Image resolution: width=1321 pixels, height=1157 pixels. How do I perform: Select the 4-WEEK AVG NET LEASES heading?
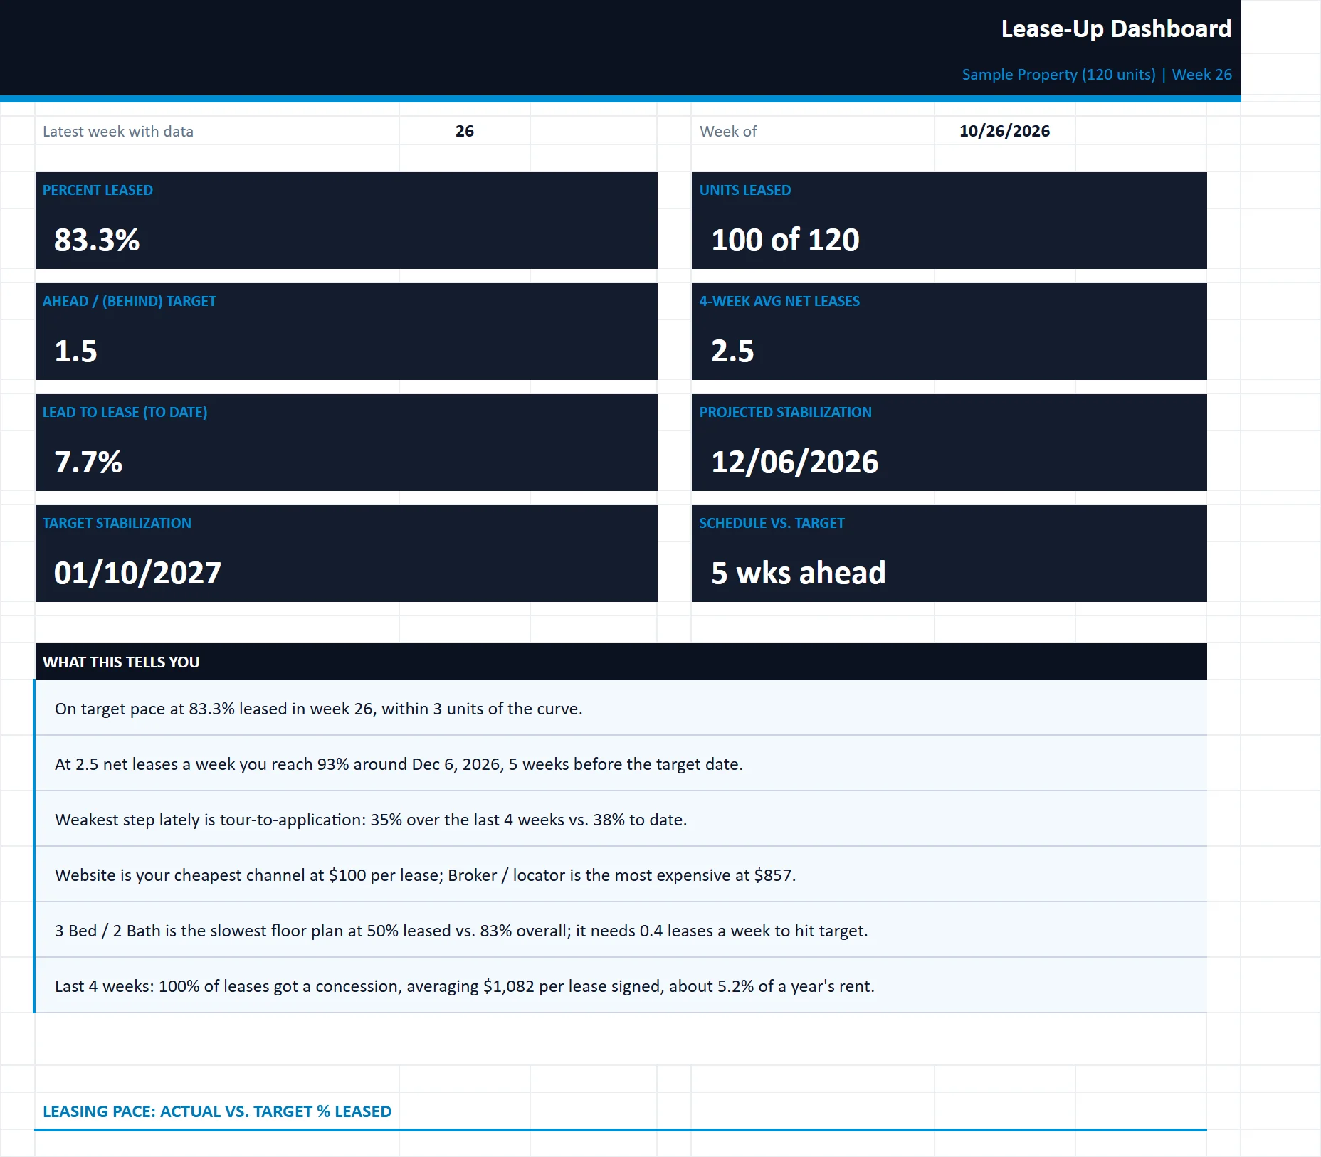tap(779, 301)
